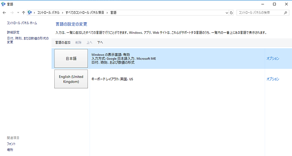Image resolution: width=292 pixels, height=156 pixels.
Task: Click Windows の表示言語: 有効 text
Action: pyautogui.click(x=111, y=55)
